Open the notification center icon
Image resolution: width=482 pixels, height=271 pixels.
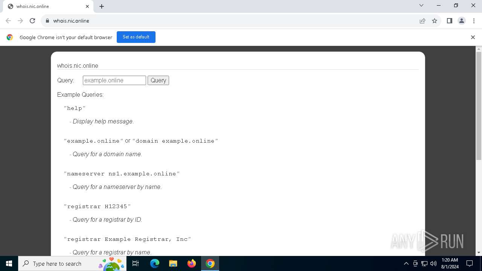[x=470, y=263]
